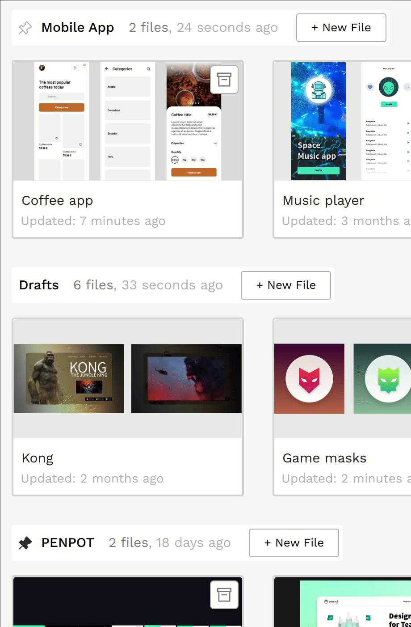This screenshot has height=627, width=411.
Task: Open the Game masks file thumbnail
Action: click(342, 378)
